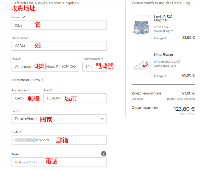201x170 pixels.
Task: Click the Gesamtsumme total amount 123,80 €
Action: pos(184,109)
